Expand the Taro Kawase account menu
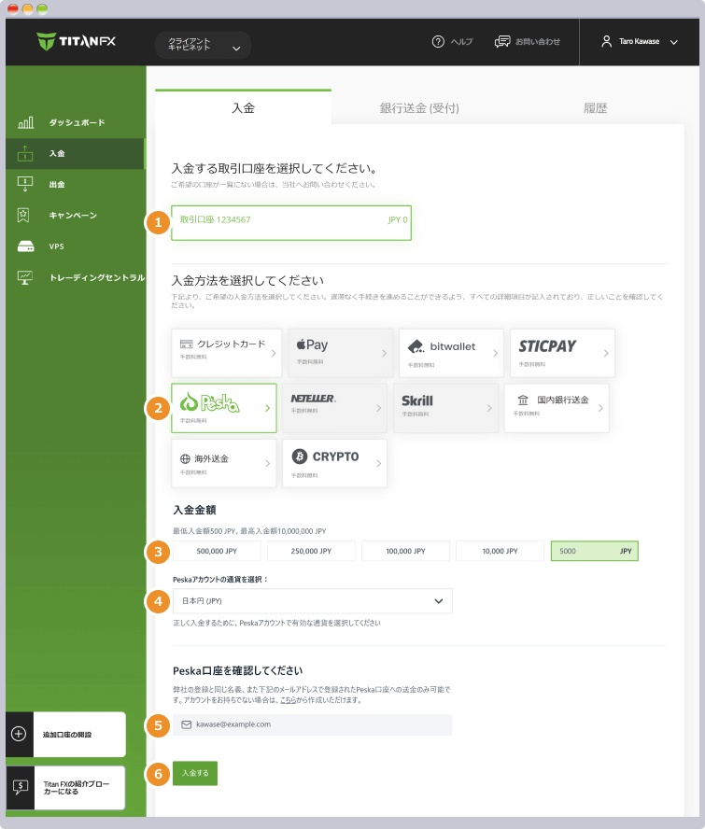 (640, 41)
